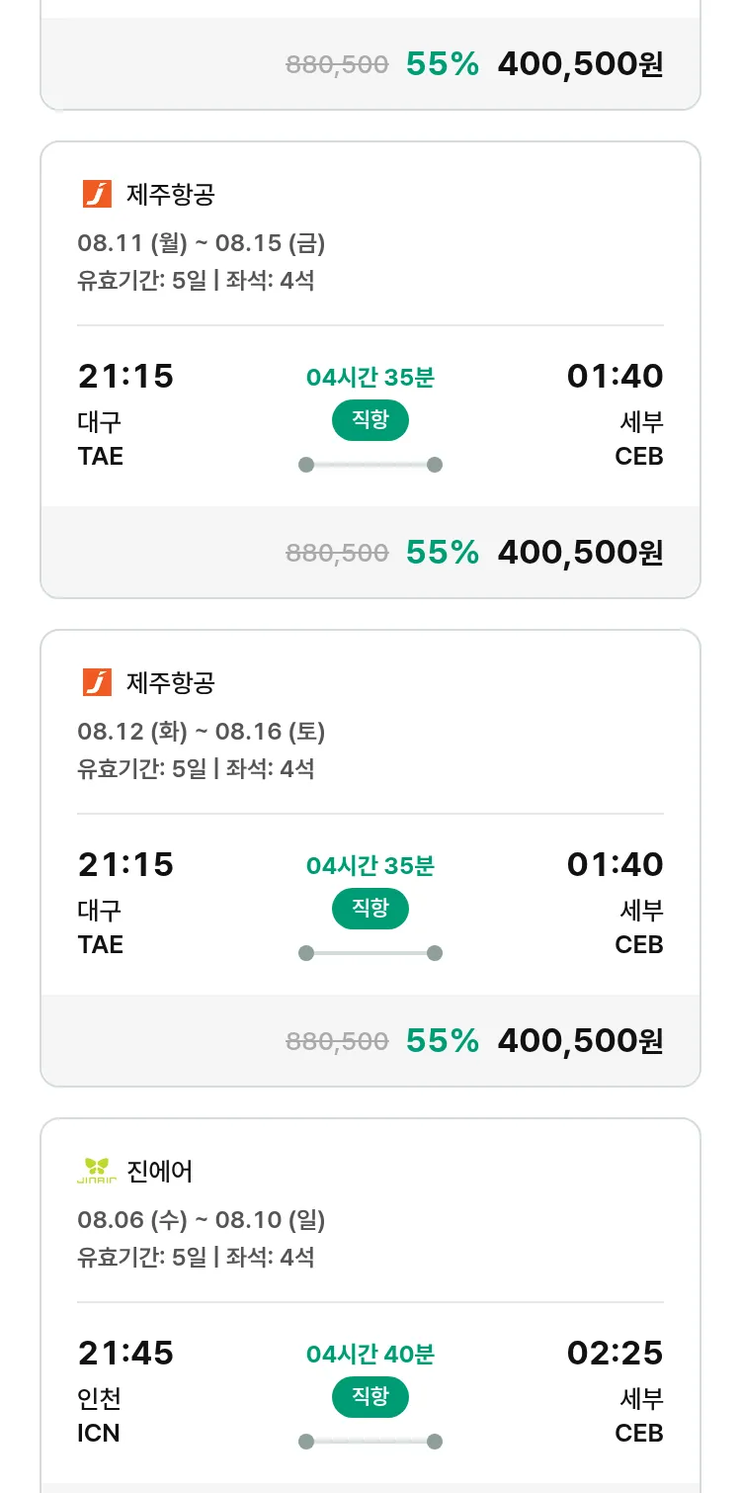The image size is (741, 1493).
Task: Select the 400,500원 price on the 08.11 flight
Action: click(580, 552)
